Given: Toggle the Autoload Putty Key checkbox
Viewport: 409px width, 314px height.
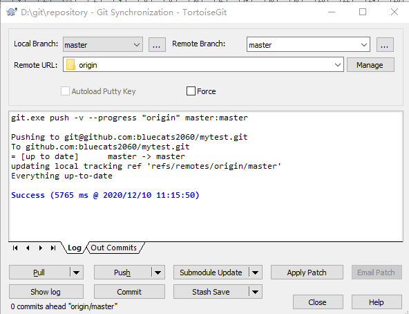Looking at the screenshot, I should point(65,91).
